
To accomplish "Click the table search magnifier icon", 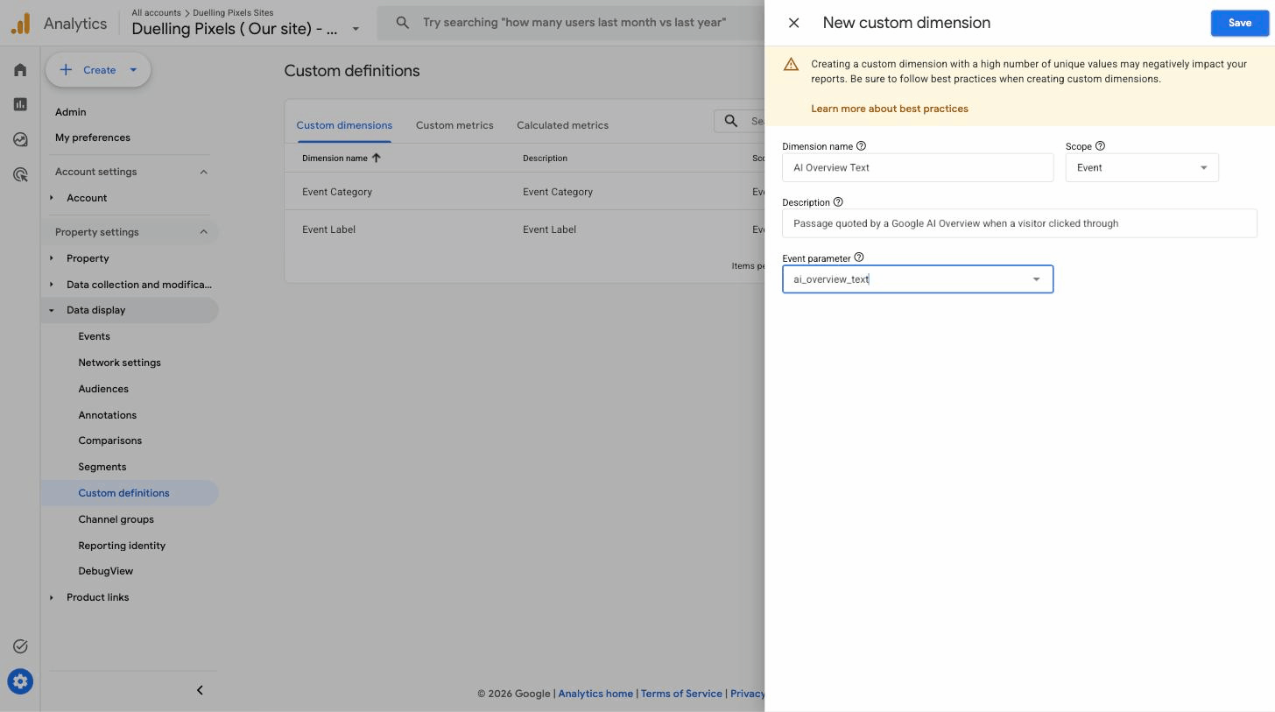I will point(731,121).
